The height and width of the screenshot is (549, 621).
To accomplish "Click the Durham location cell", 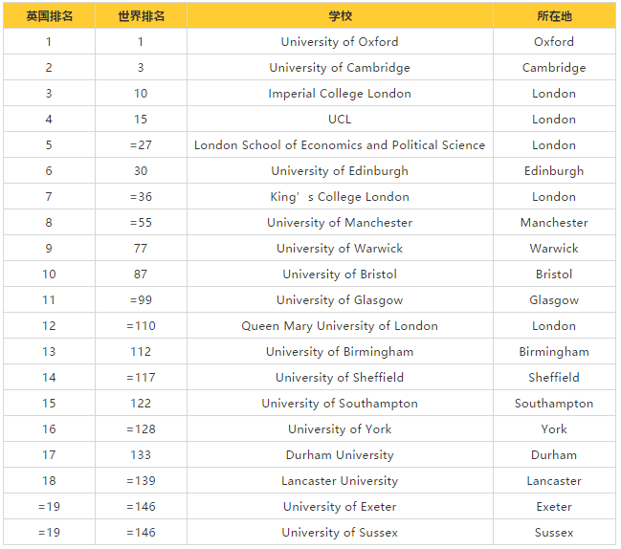I will (554, 455).
